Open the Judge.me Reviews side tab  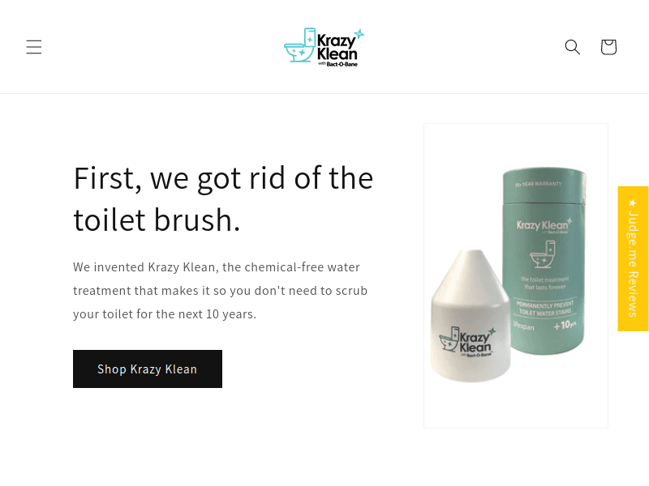coord(634,258)
